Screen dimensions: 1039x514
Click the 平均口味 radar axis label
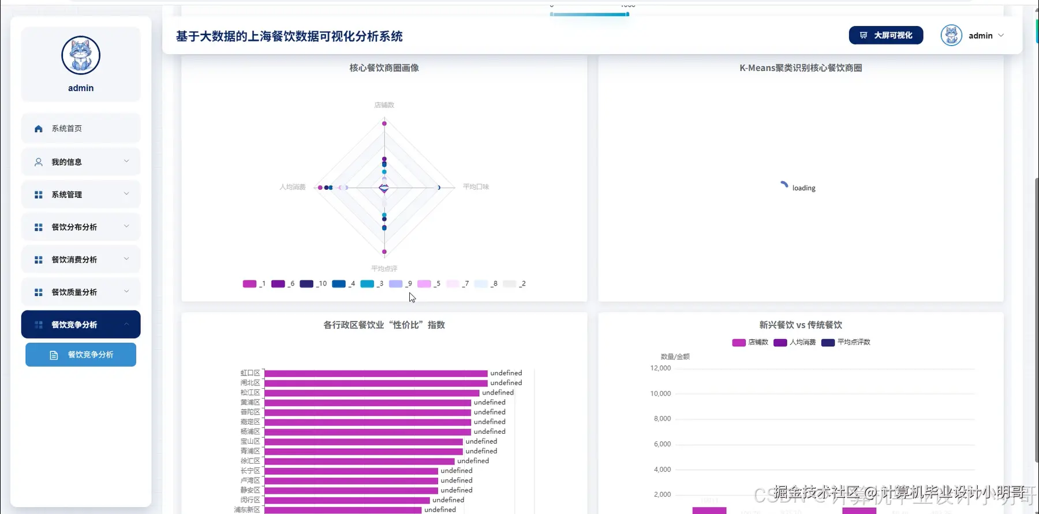(476, 187)
